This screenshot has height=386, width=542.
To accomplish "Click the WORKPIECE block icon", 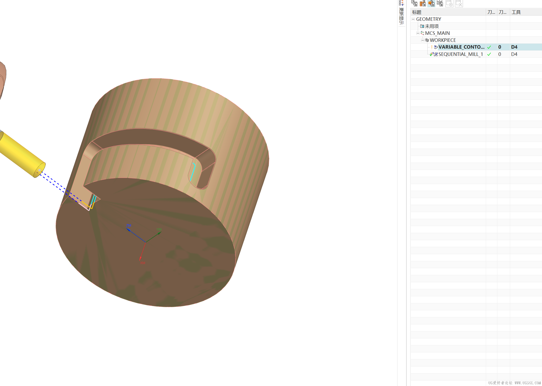I will (x=427, y=40).
